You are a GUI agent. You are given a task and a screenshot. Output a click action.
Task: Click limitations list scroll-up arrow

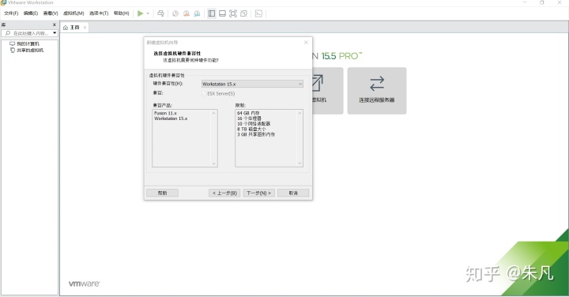click(300, 113)
